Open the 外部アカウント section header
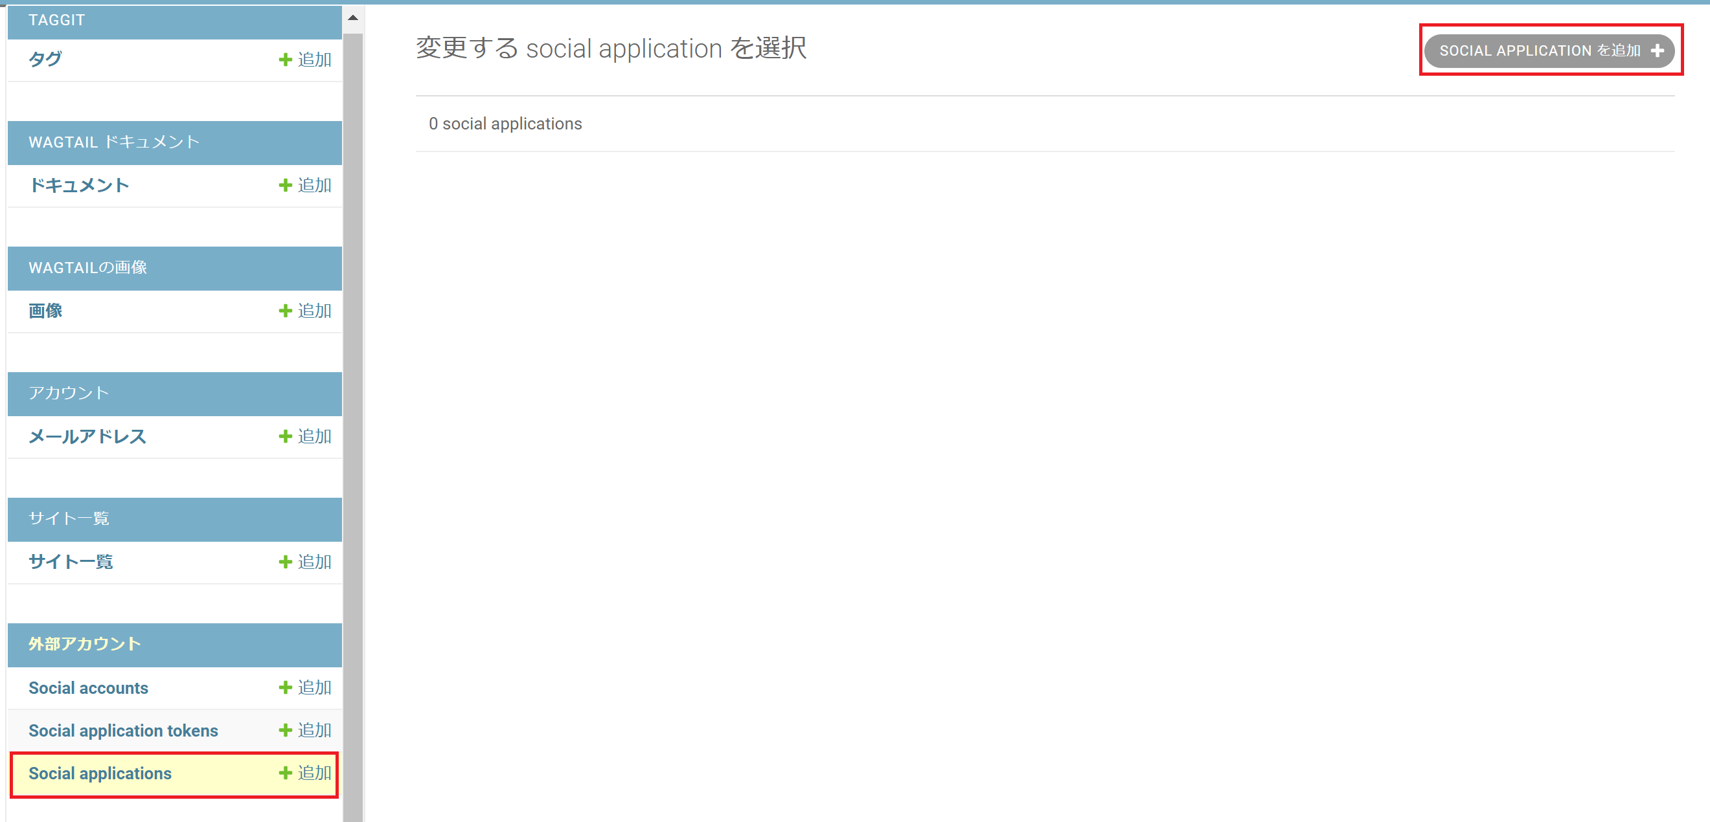 tap(84, 643)
